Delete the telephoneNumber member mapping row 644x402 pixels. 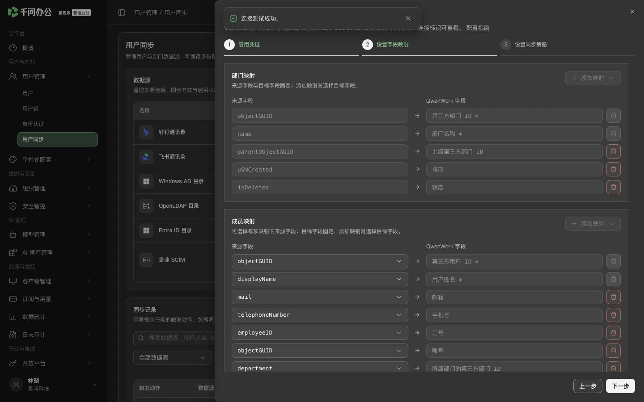[x=613, y=315]
